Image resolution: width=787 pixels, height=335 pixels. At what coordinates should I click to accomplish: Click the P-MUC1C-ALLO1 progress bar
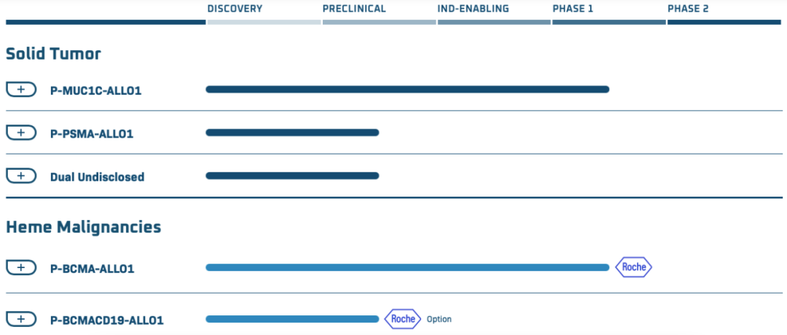point(407,90)
